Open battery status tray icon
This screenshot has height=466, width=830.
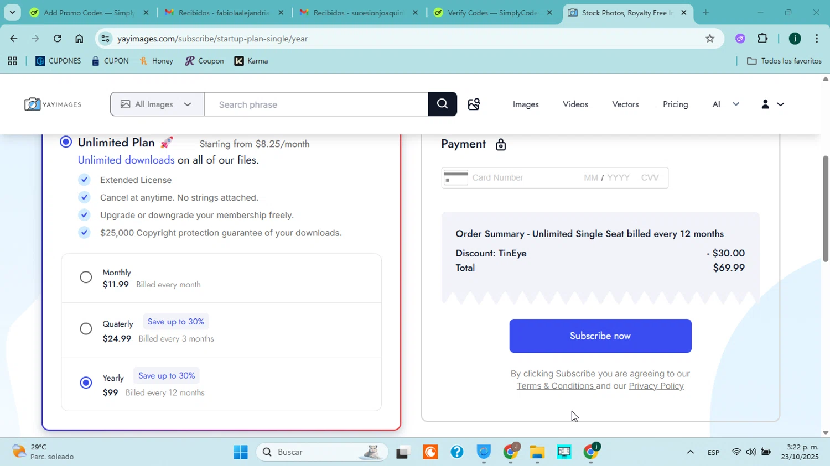pyautogui.click(x=766, y=452)
